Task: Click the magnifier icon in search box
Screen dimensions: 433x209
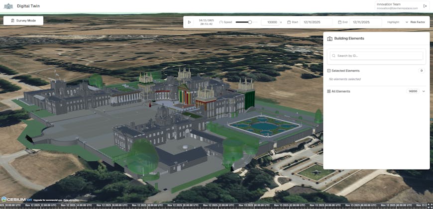Action: click(334, 56)
